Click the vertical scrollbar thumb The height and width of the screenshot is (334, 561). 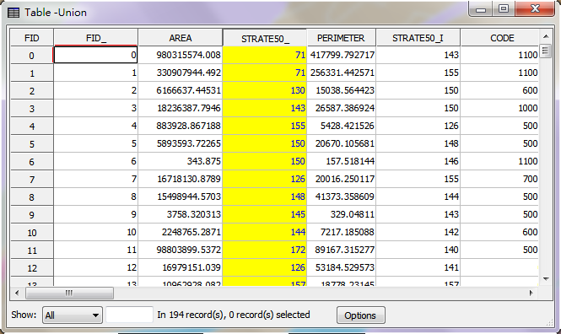pyautogui.click(x=546, y=51)
